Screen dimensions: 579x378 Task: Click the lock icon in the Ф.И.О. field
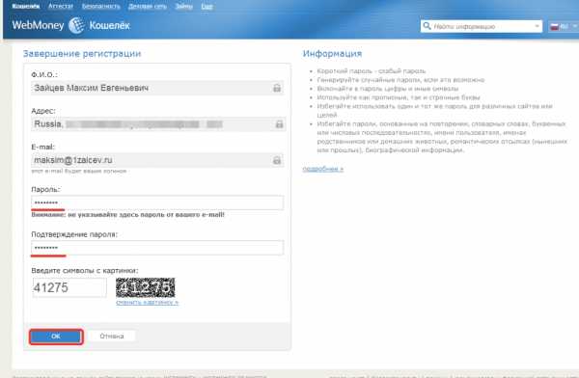coord(277,88)
